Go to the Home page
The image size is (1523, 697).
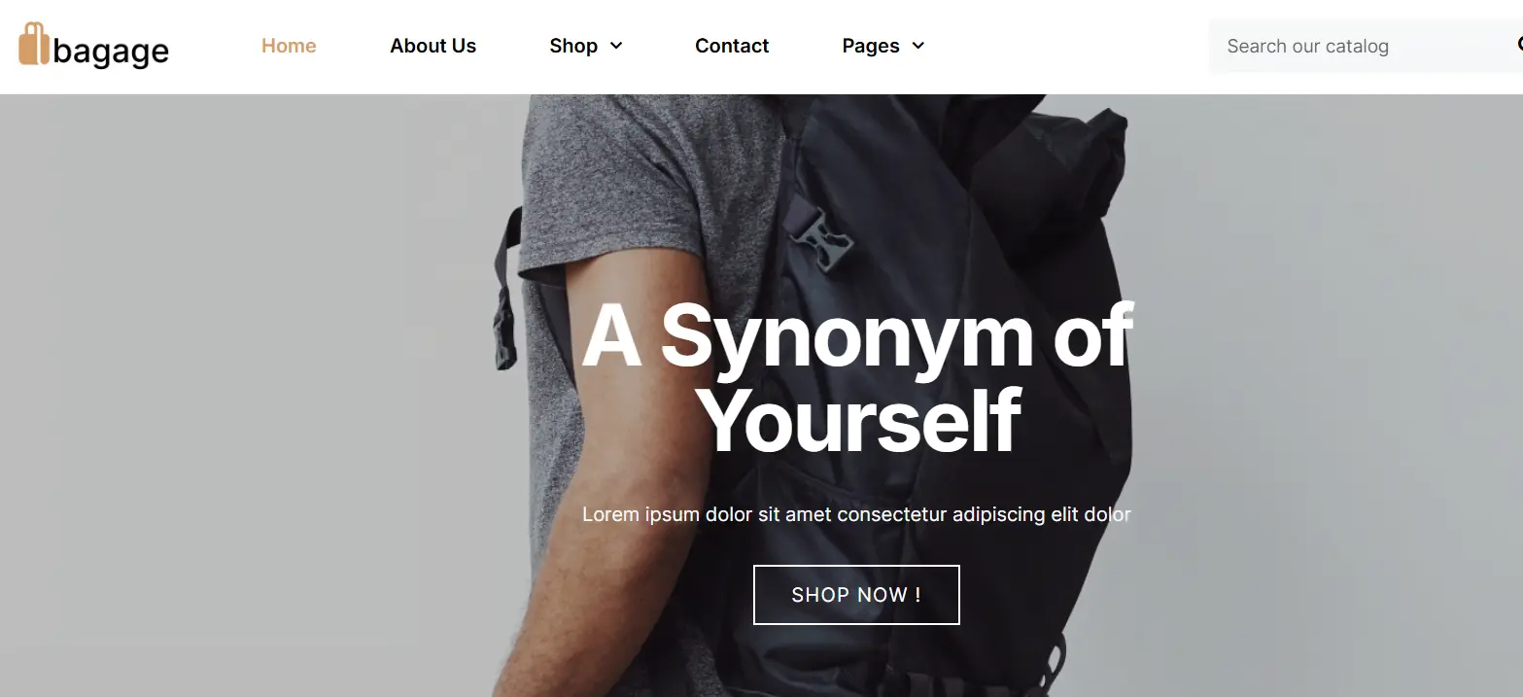(x=289, y=46)
